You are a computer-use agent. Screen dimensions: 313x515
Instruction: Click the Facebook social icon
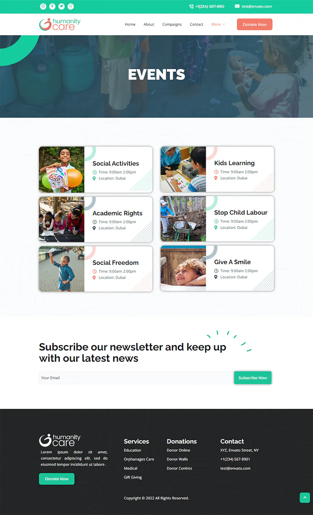point(52,6)
